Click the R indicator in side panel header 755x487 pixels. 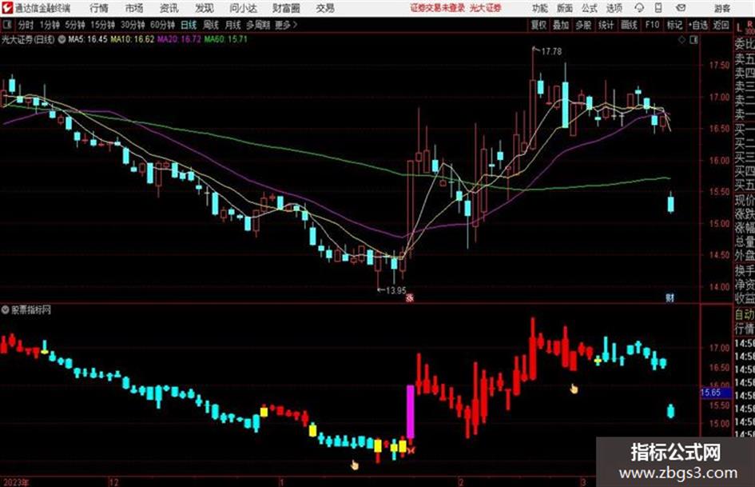[749, 24]
